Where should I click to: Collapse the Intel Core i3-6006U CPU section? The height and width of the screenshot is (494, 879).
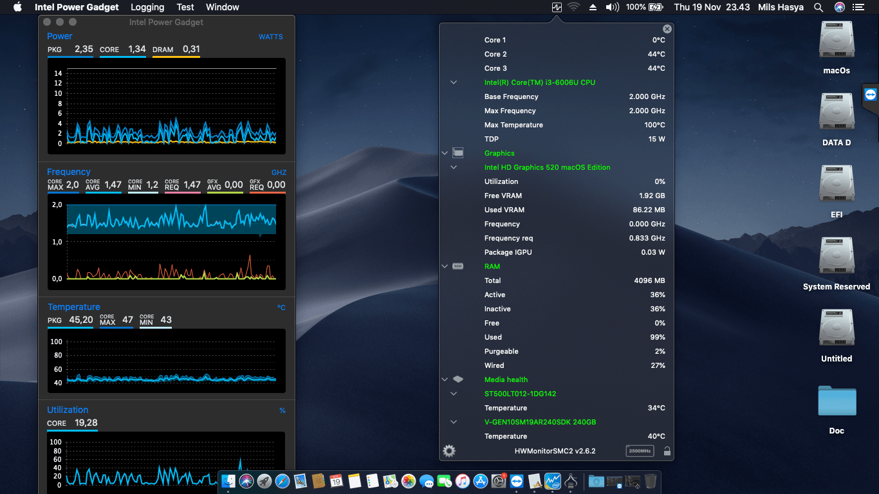coord(454,82)
